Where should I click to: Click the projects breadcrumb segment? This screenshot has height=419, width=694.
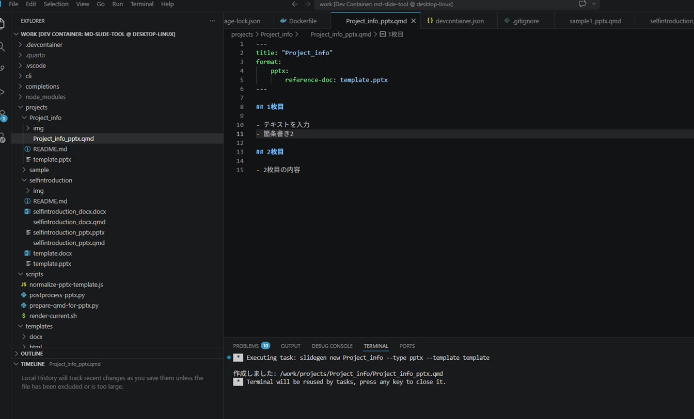[242, 35]
